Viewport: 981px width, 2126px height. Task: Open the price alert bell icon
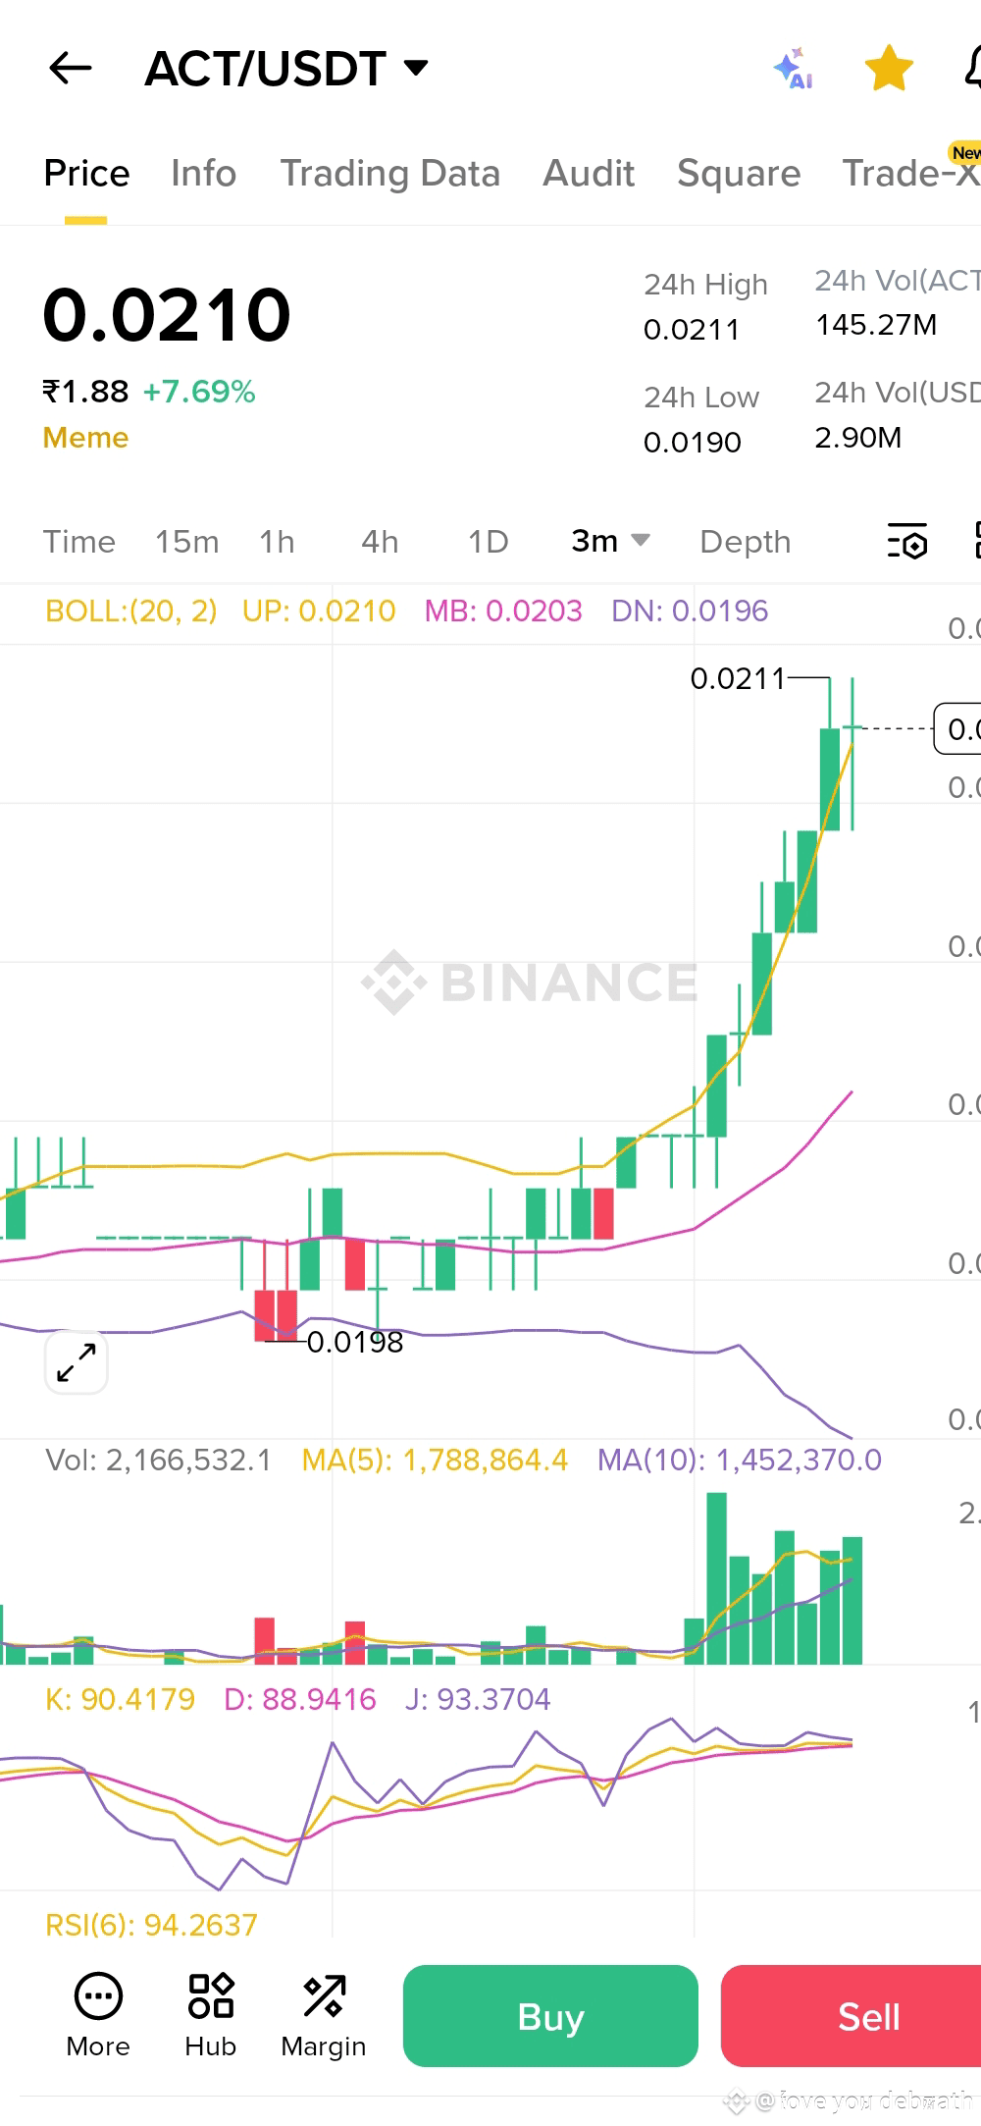[x=971, y=68]
